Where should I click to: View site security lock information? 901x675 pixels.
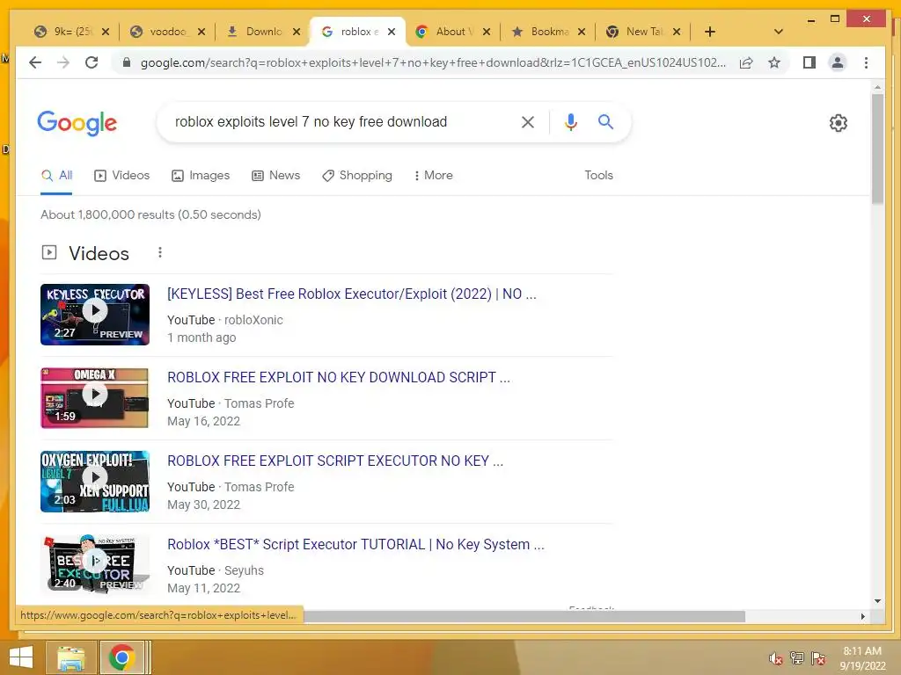[x=127, y=62]
